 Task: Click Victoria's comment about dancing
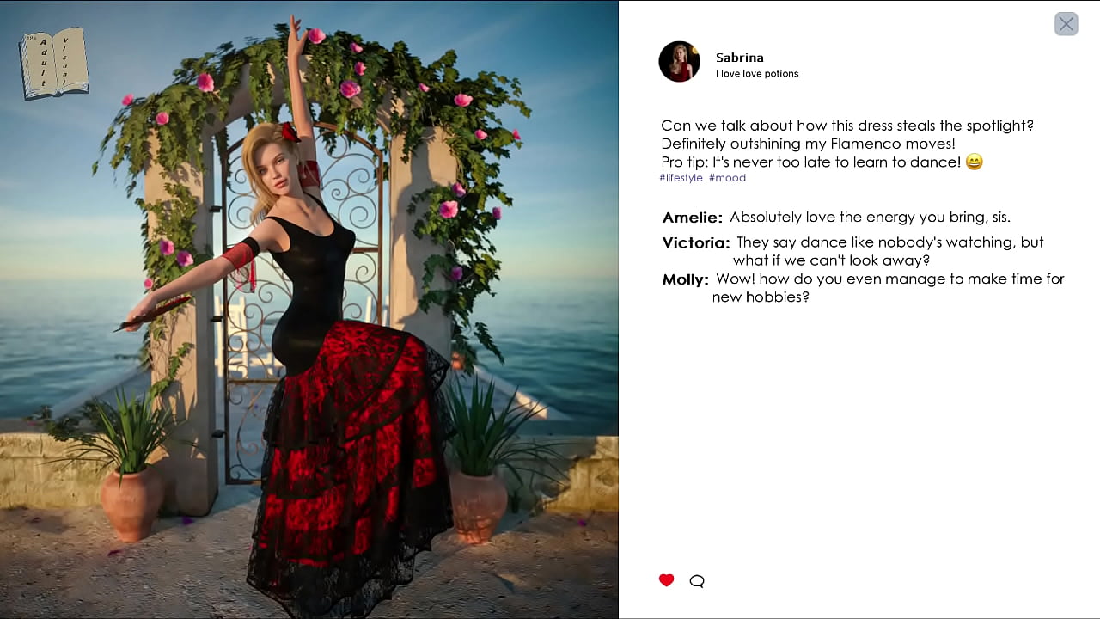[x=889, y=251]
